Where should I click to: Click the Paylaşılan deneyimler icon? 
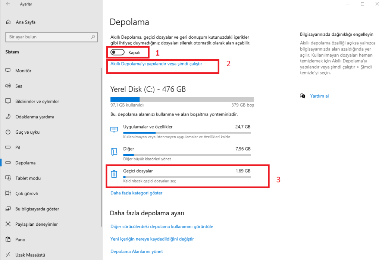point(8,224)
